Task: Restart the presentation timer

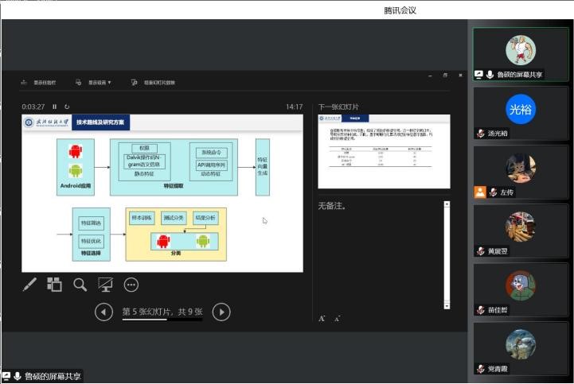Action: (67, 107)
